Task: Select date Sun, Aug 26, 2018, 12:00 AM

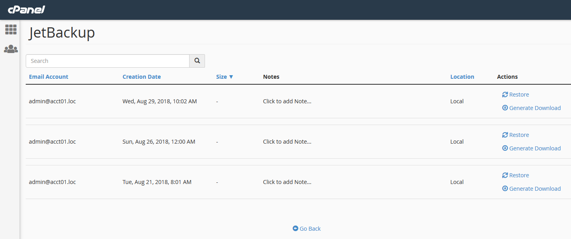Action: [x=159, y=142]
